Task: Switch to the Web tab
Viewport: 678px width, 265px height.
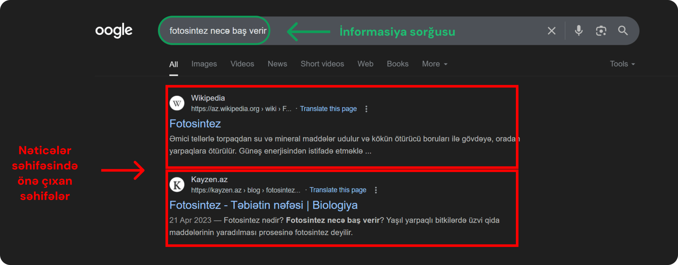Action: pyautogui.click(x=365, y=64)
